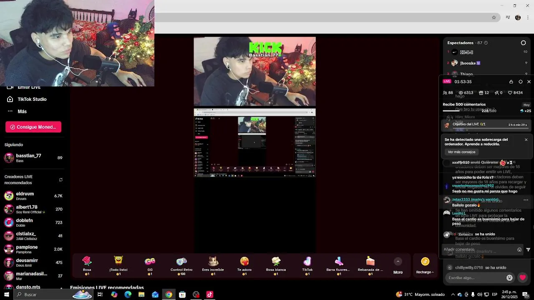Click the 228/500 comments progress bar

click(x=469, y=111)
